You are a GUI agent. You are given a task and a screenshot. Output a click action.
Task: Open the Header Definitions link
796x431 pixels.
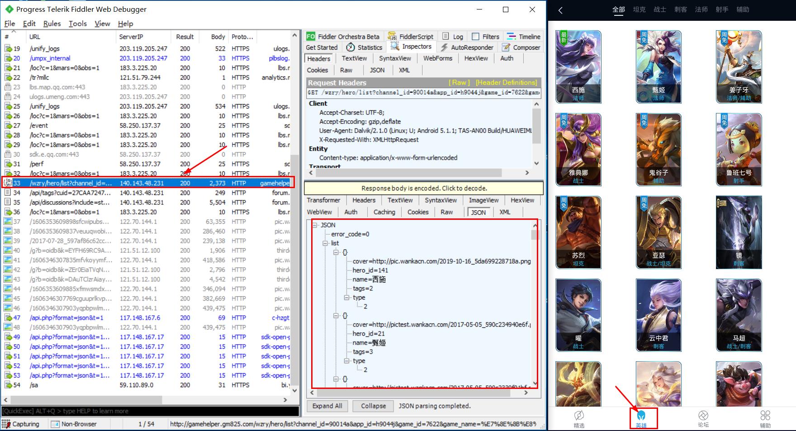(x=507, y=82)
